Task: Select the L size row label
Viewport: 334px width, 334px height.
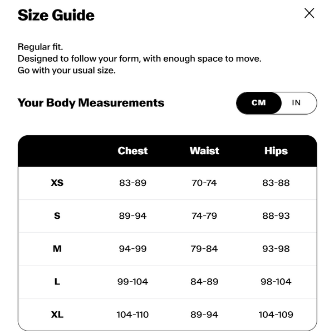Action: (57, 282)
